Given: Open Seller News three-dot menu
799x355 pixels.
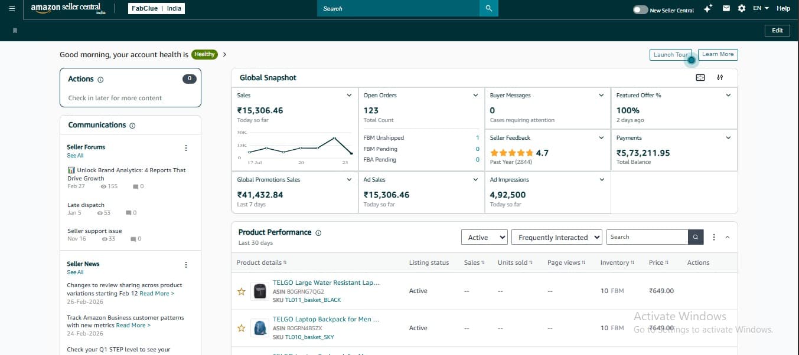Looking at the screenshot, I should (186, 265).
